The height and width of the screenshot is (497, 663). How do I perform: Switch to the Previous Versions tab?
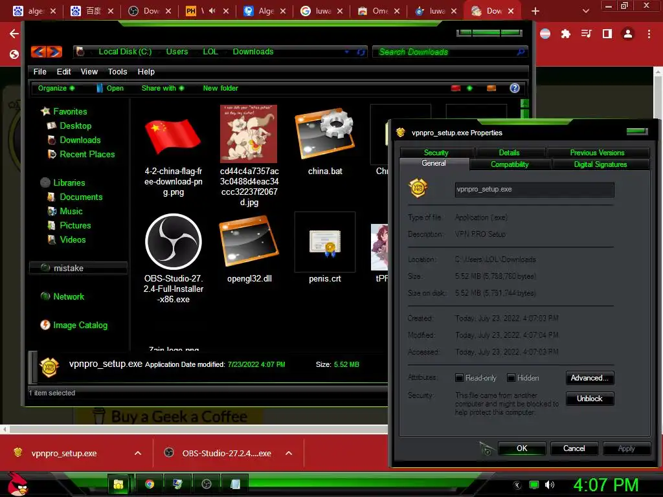click(x=597, y=152)
